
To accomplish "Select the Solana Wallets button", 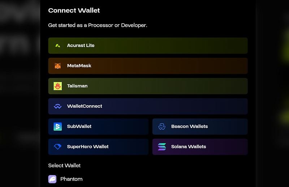I will coord(200,147).
